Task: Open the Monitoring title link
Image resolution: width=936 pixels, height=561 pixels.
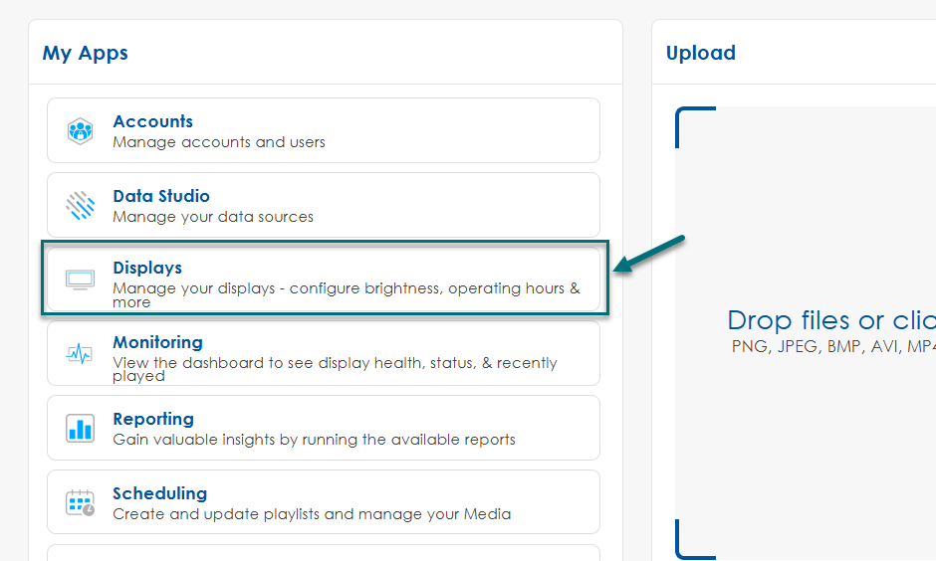Action: (x=157, y=342)
